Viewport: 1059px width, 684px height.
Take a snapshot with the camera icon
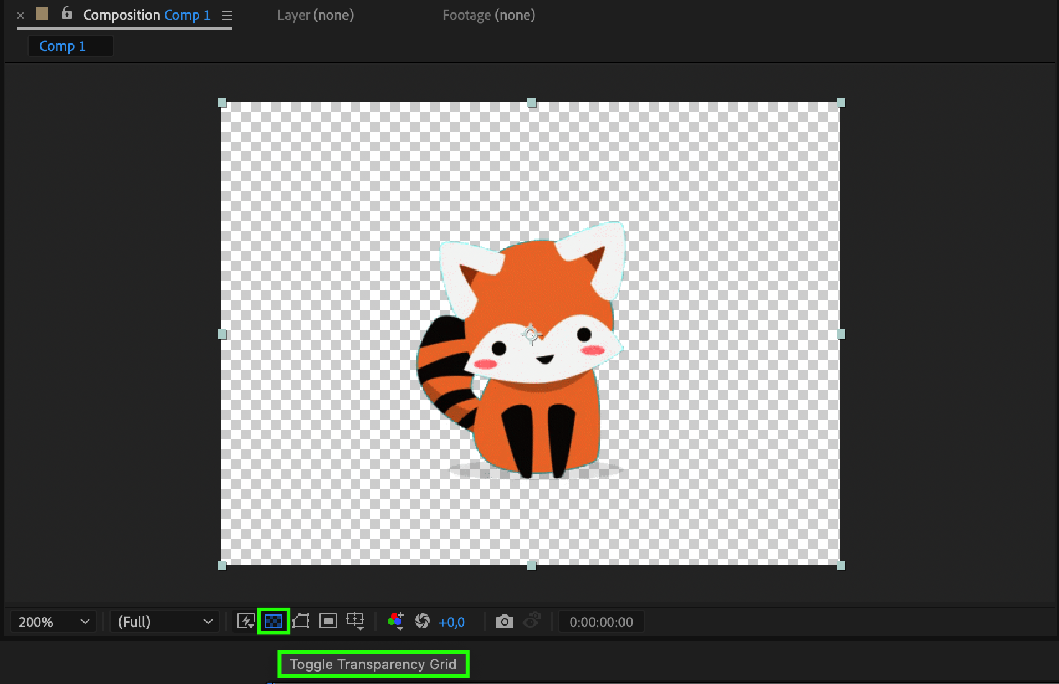click(504, 621)
